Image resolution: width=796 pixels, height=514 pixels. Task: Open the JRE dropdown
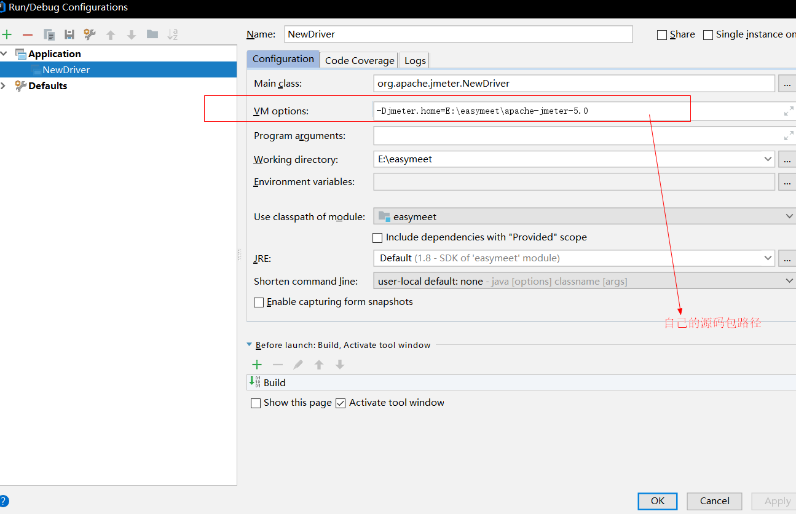pos(768,258)
